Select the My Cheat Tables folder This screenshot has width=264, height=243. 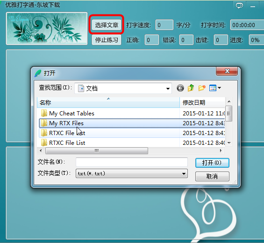[x=71, y=114]
